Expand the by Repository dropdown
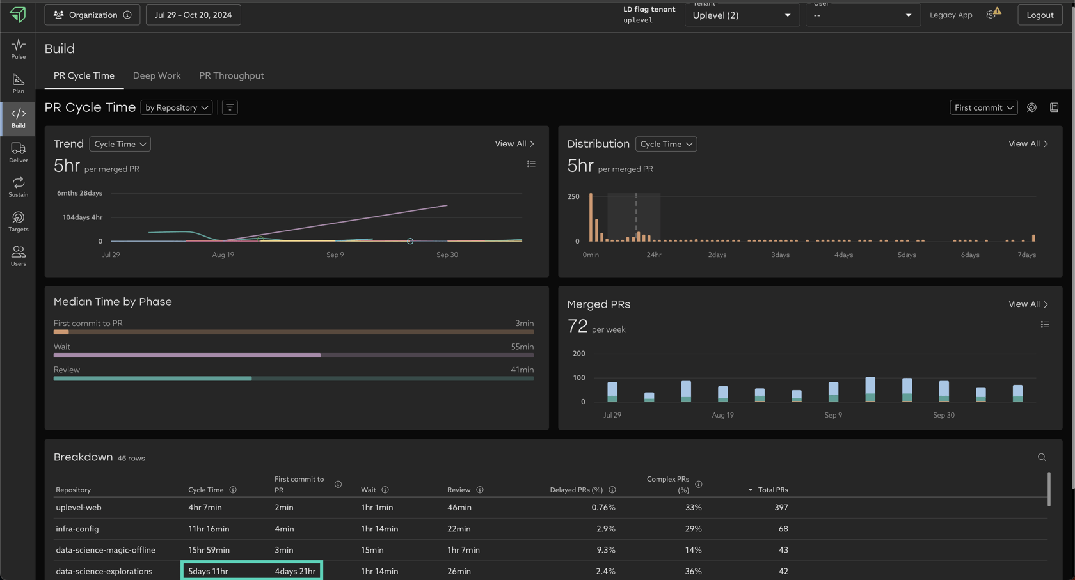This screenshot has width=1075, height=580. (176, 107)
